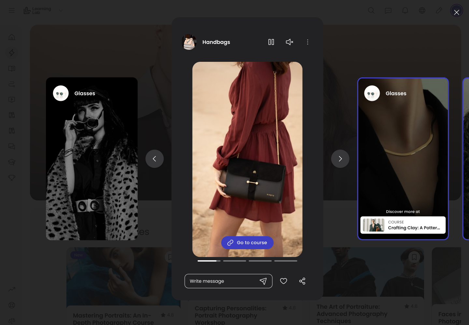Open the video player sidebar icon
Image resolution: width=469 pixels, height=325 pixels.
[12, 100]
